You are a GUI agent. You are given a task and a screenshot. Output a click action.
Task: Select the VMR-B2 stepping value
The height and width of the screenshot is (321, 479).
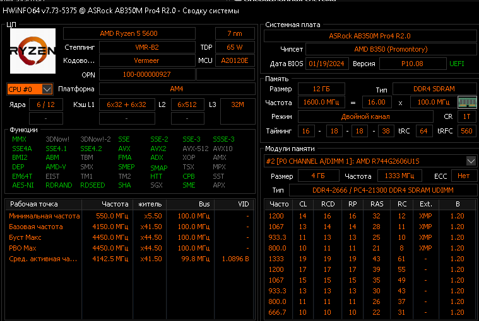pos(147,47)
